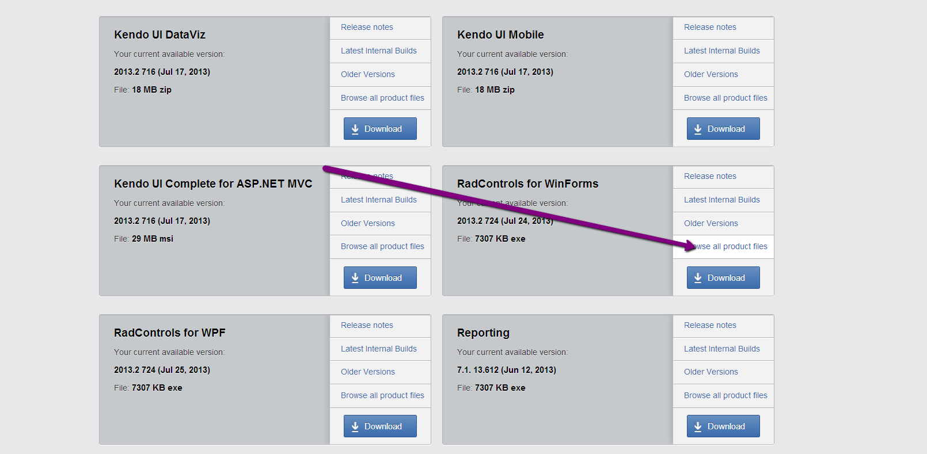Open Release notes for RadControls for WinForms
Screen dimensions: 927x454
point(710,176)
